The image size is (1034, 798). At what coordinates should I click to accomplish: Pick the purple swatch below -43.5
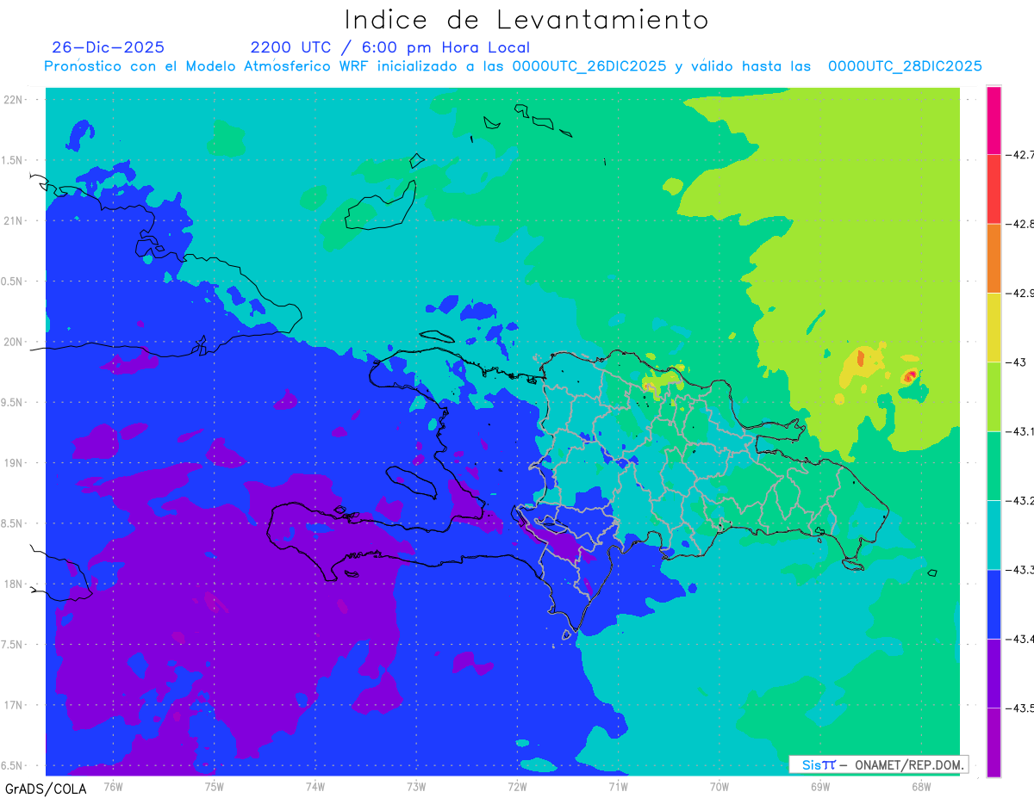(994, 742)
